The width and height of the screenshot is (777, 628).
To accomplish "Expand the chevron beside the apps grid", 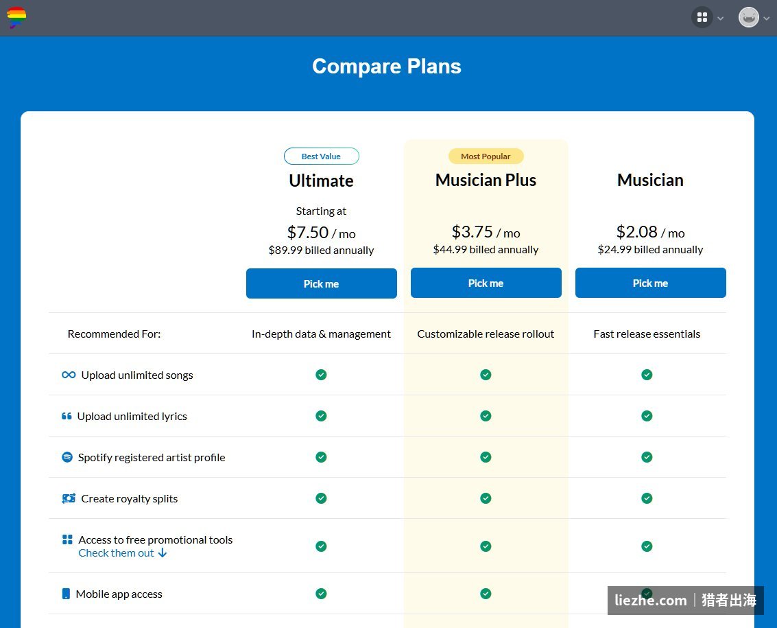I will pos(721,19).
